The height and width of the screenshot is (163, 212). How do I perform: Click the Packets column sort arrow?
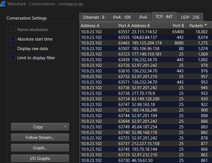(x=206, y=25)
